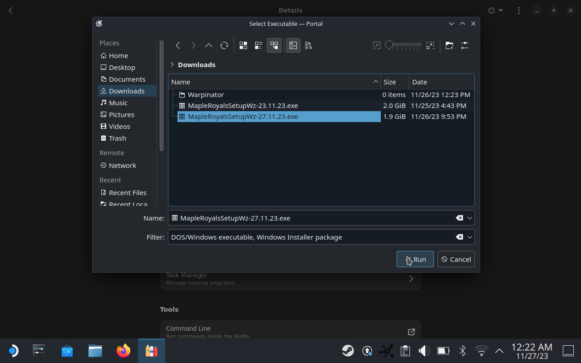
Task: Open Trash in Places sidebar
Action: point(127,138)
